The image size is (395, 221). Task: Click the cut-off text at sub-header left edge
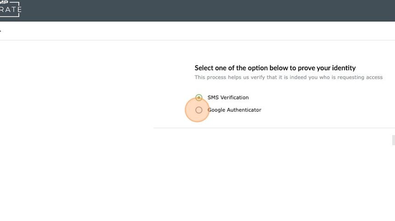0,31
